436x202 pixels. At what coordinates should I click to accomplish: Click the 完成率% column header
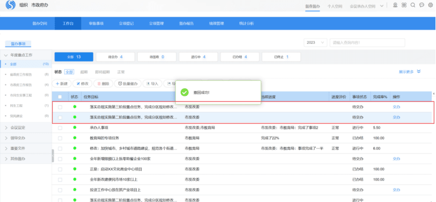[x=380, y=97]
